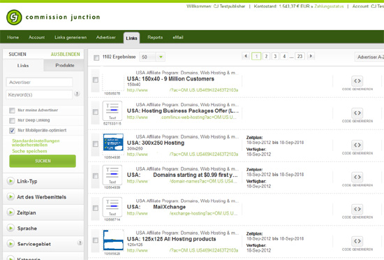Screen dimensions: 384x260
Task: Select all results checkbox beside 1102 Ergebnisse
Action: tap(96, 58)
